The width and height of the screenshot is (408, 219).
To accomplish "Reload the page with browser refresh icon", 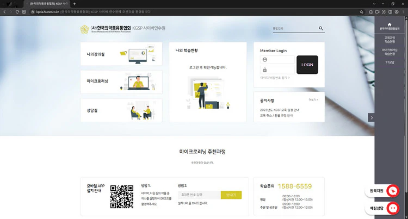I will point(18,11).
